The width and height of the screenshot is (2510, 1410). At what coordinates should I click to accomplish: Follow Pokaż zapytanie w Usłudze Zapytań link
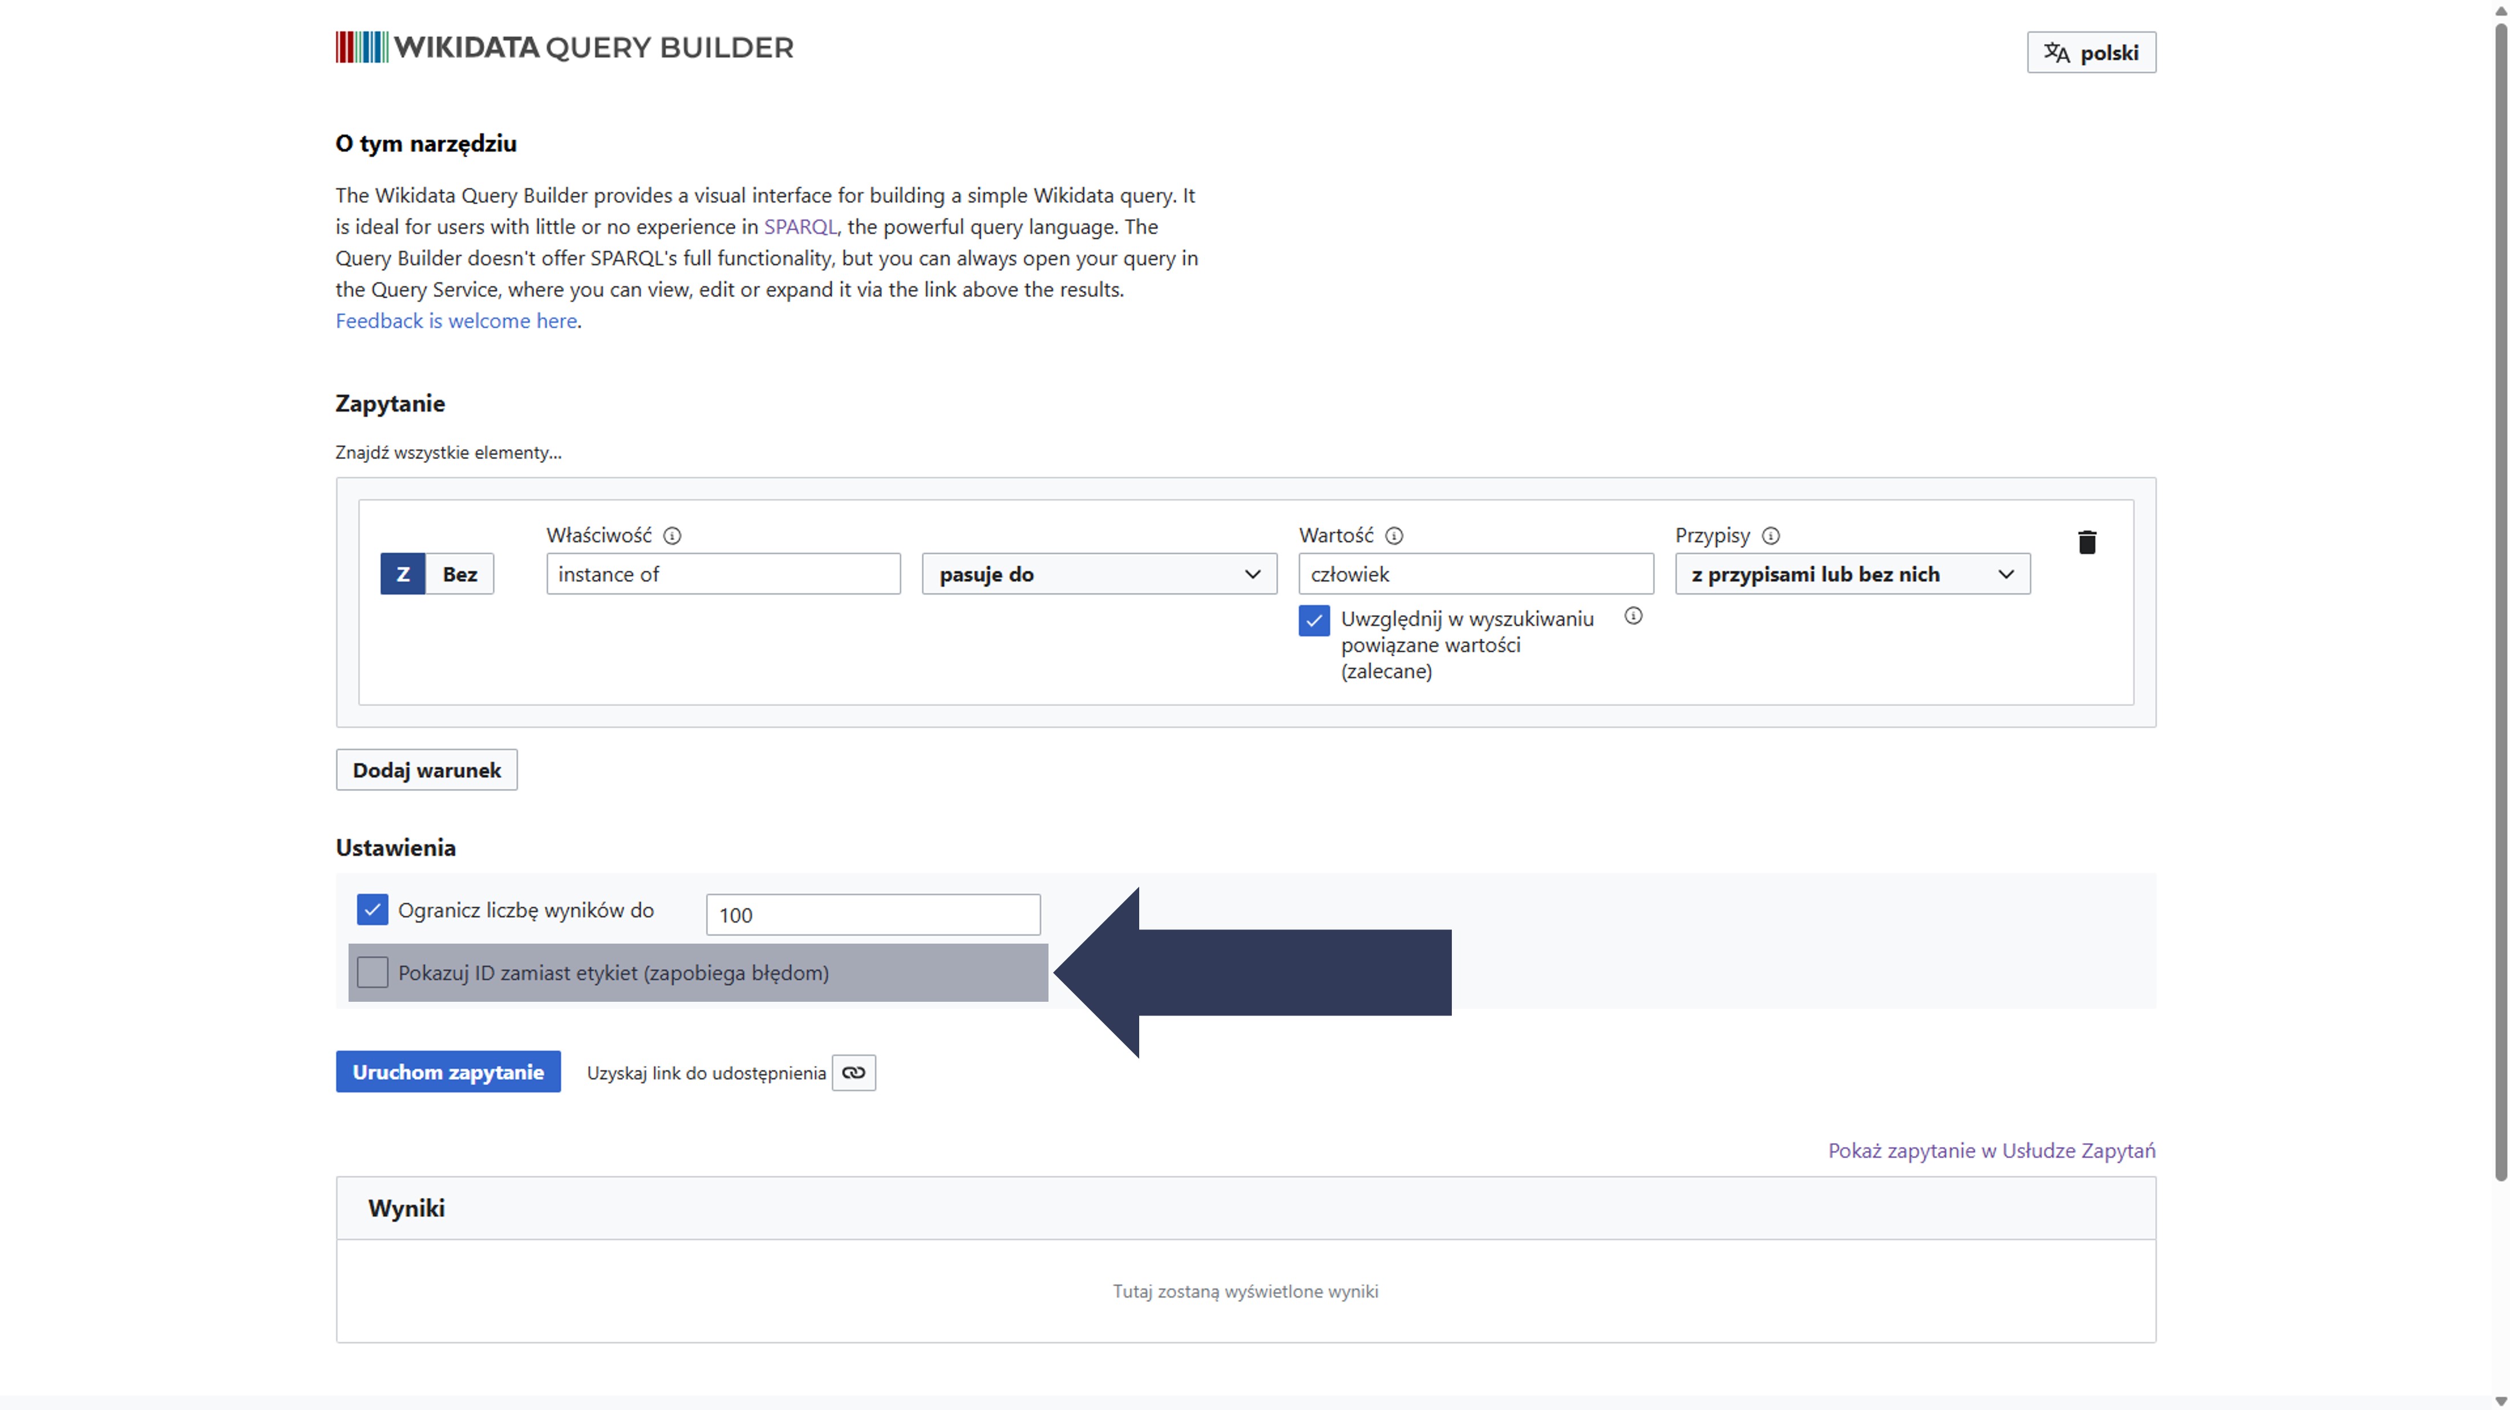(1991, 1150)
